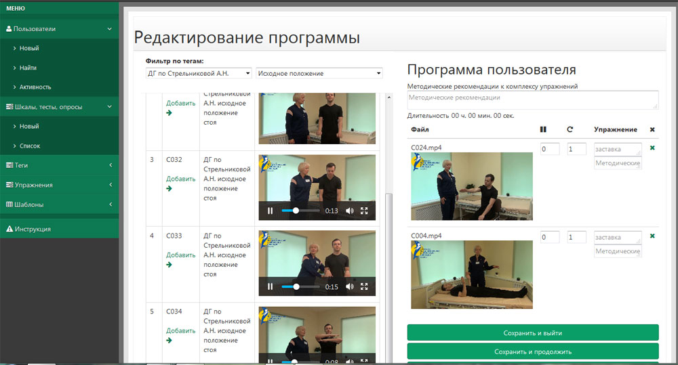Open the ДГ по Стрельниковой А.Н. tag dropdown
Image resolution: width=678 pixels, height=365 pixels.
pyautogui.click(x=199, y=73)
